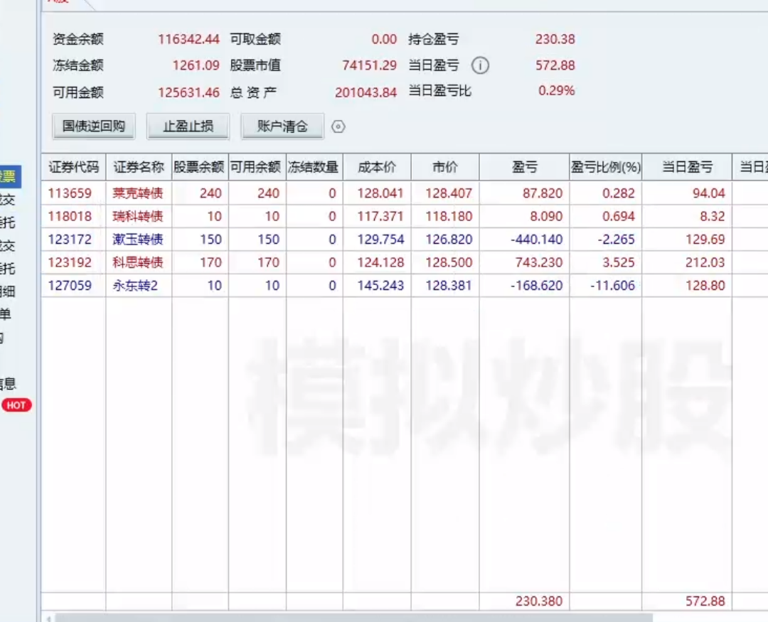Click the info icon beside 当日盈亏 summary

481,66
